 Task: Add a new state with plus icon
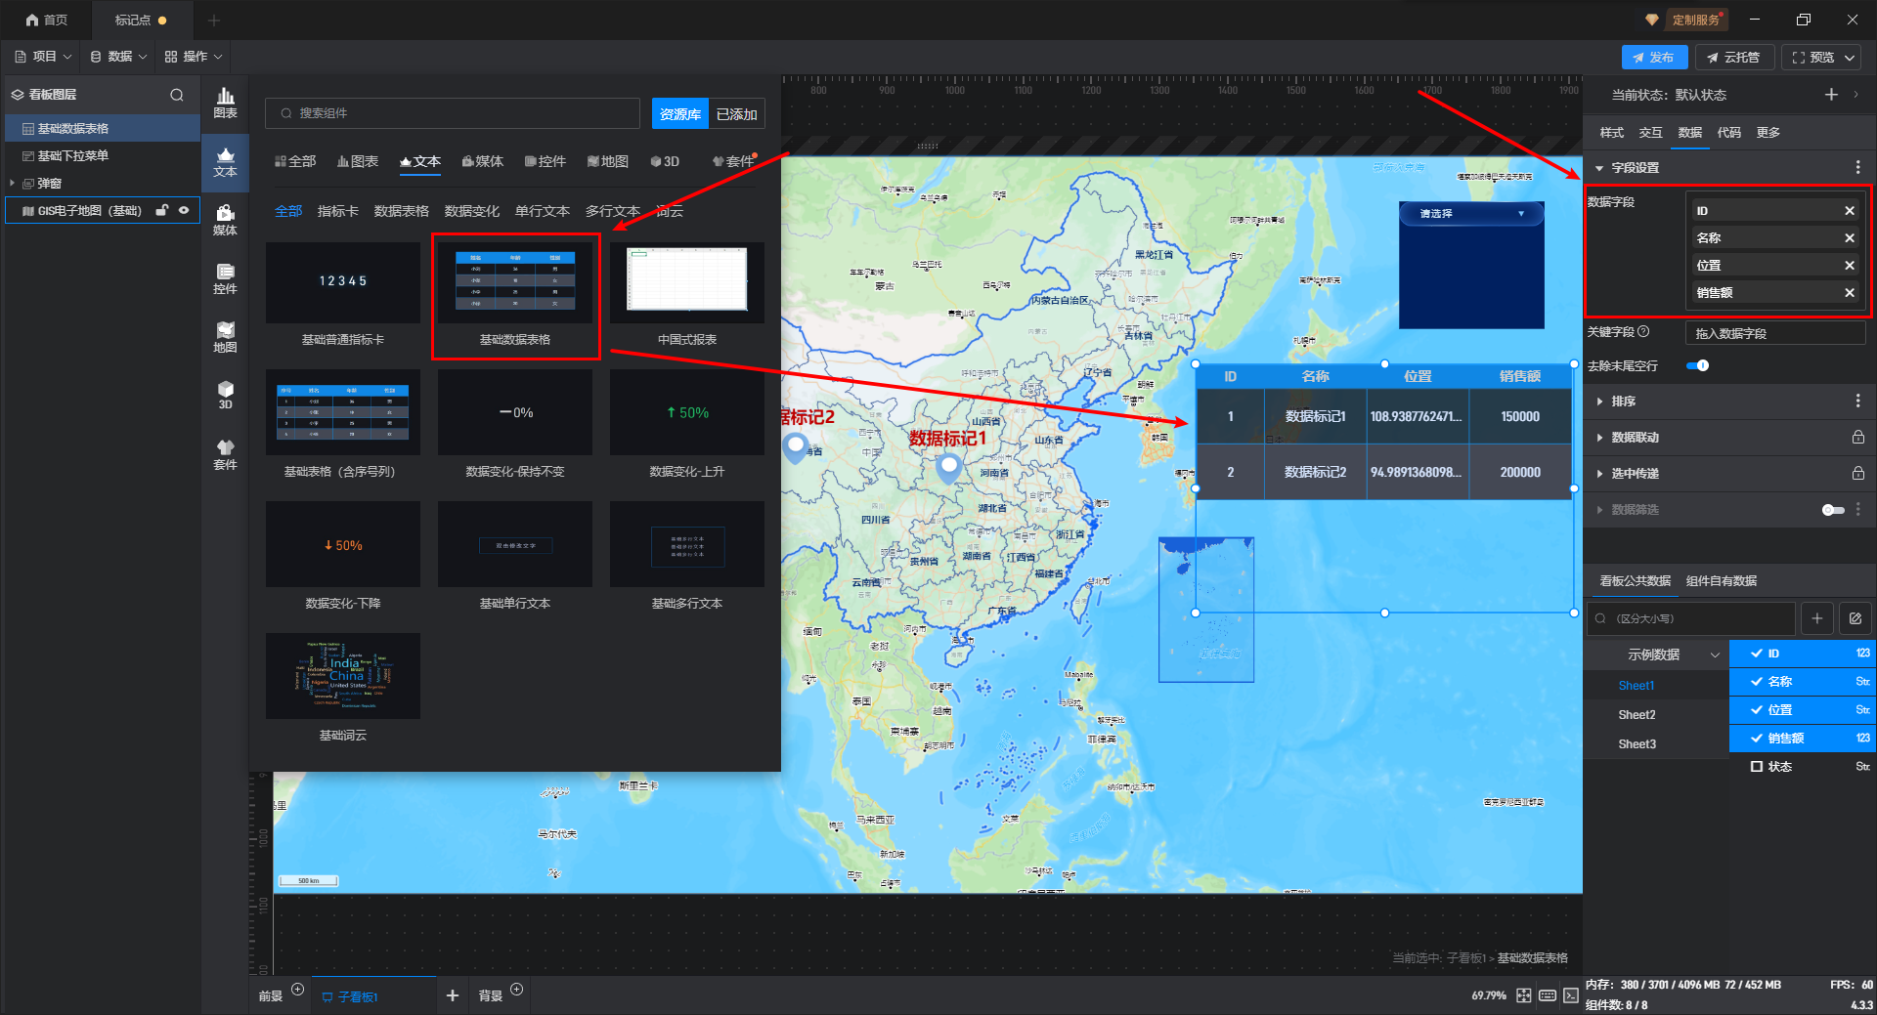(x=1831, y=95)
